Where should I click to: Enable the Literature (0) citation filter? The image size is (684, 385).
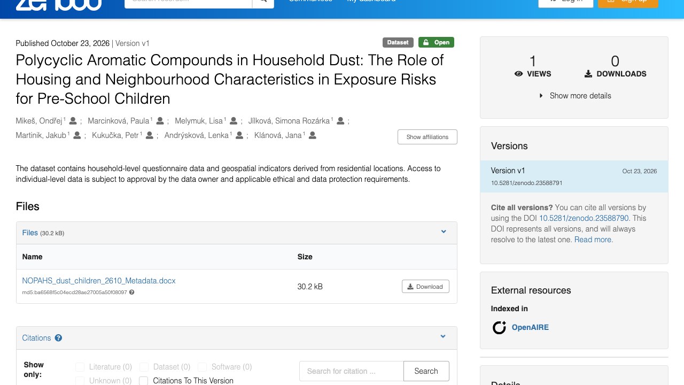[x=80, y=367]
